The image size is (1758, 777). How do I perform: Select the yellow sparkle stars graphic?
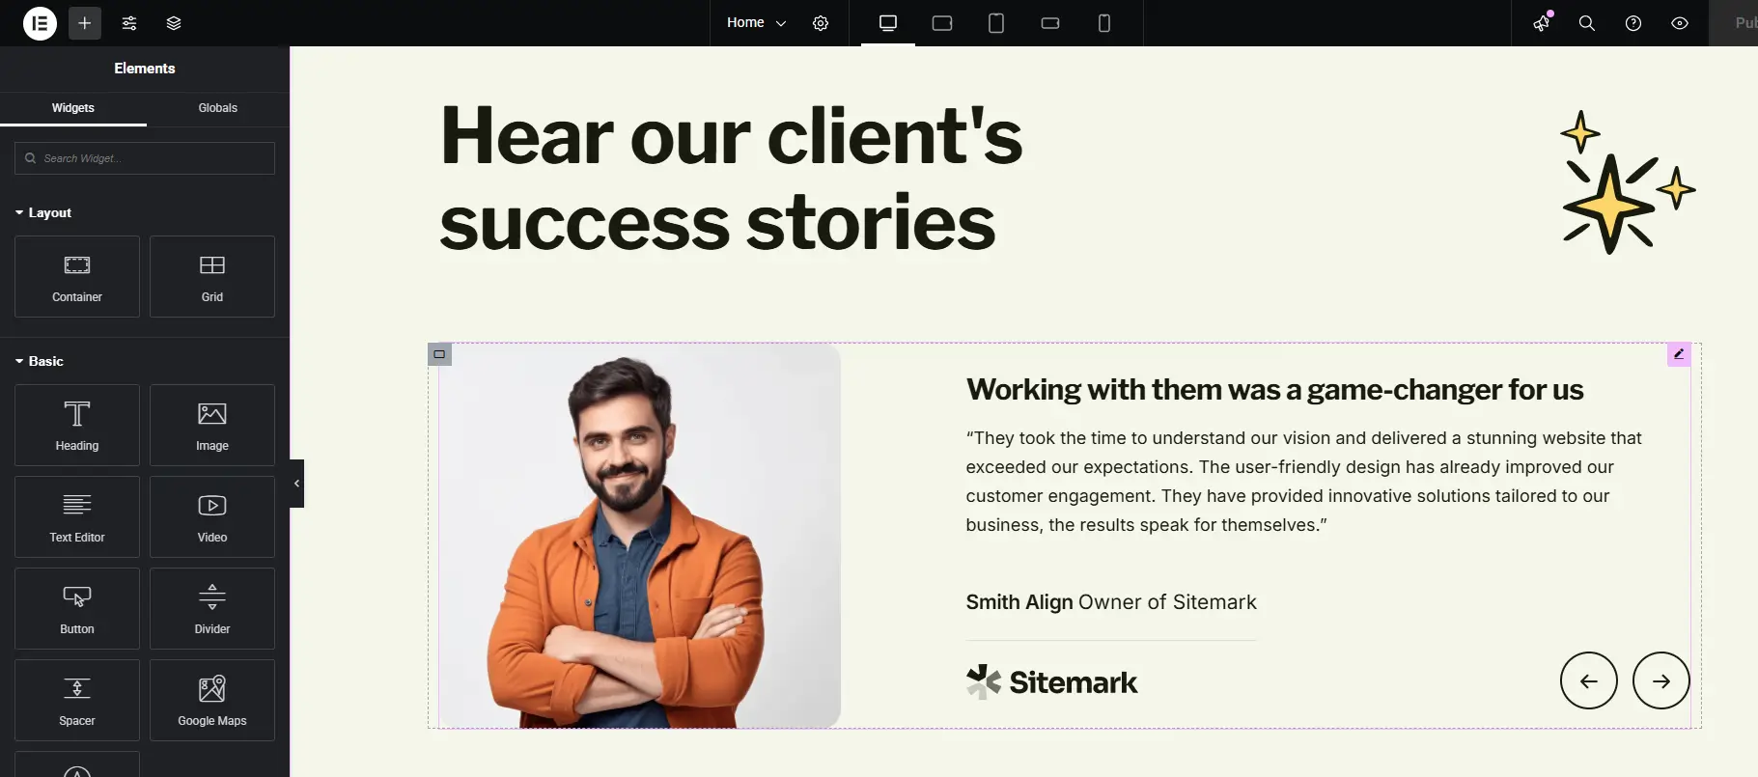point(1629,182)
